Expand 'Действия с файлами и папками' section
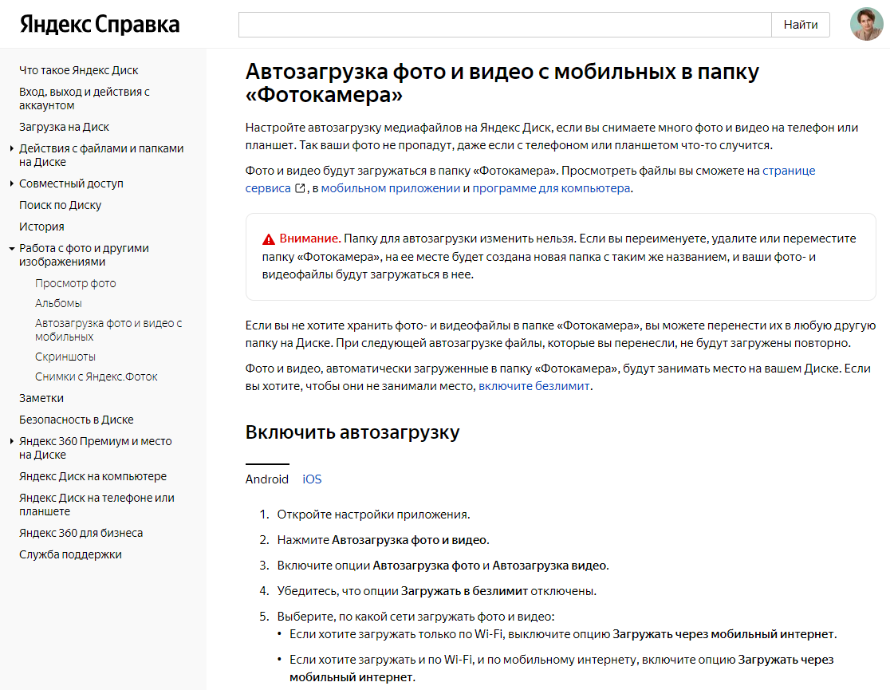 coord(11,148)
